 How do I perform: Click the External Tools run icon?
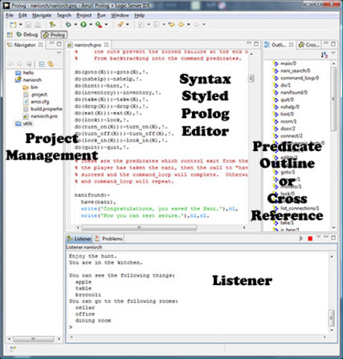click(99, 25)
